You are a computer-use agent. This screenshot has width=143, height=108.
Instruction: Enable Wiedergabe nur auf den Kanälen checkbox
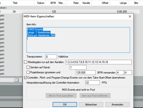click(x=25, y=62)
